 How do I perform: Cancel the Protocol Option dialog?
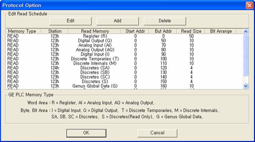[157, 133]
